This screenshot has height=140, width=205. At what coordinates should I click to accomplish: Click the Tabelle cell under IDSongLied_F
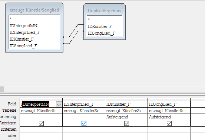[x=169, y=111]
